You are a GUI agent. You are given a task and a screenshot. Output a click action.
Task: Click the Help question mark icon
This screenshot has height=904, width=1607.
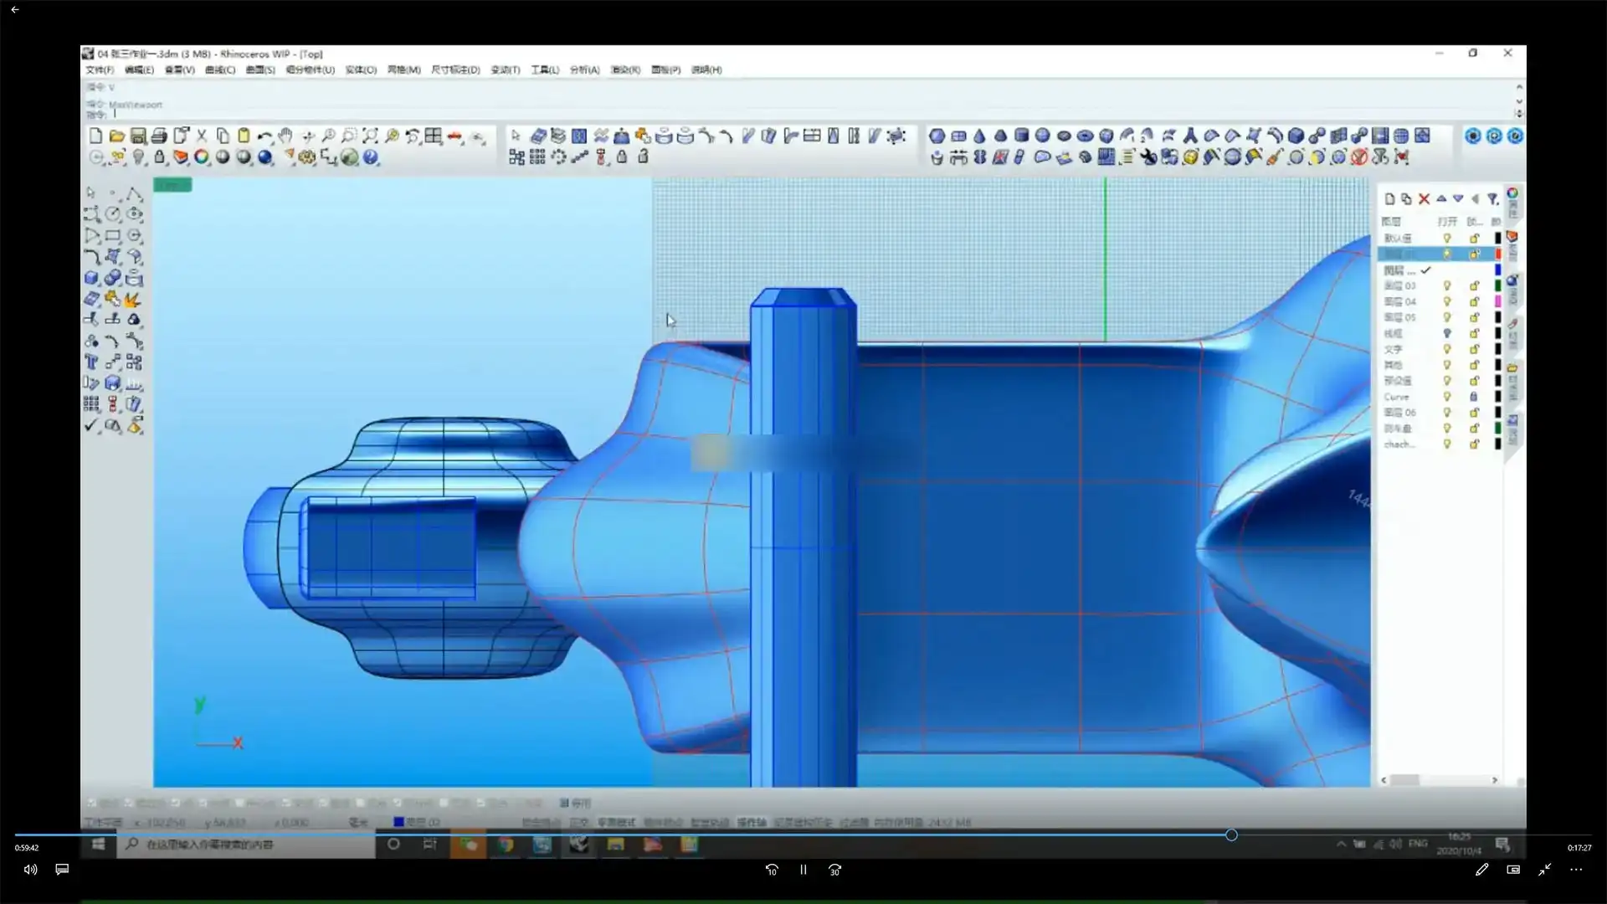point(371,157)
